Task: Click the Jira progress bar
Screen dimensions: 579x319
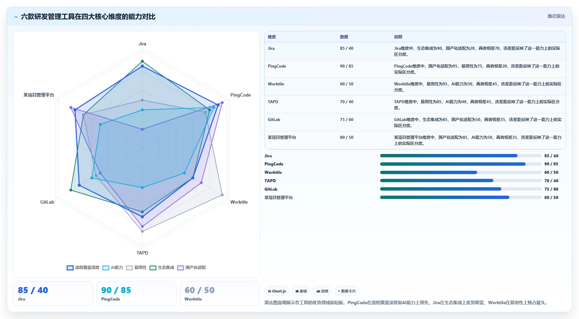Action: click(461, 156)
